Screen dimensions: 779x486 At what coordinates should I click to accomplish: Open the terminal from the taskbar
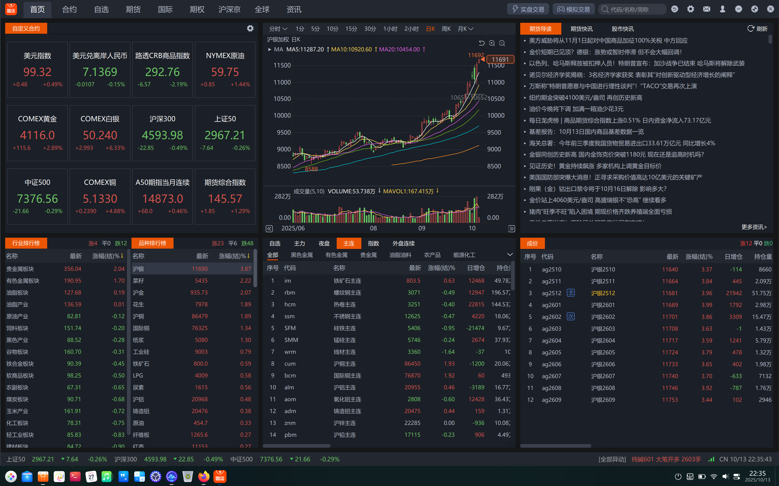(75, 476)
